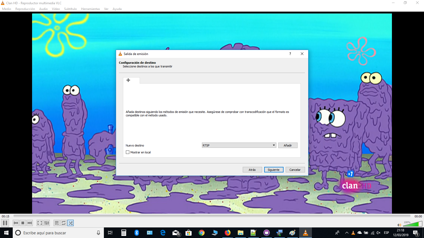Stop playback with the stop button
Image resolution: width=424 pixels, height=238 pixels.
pos(23,223)
